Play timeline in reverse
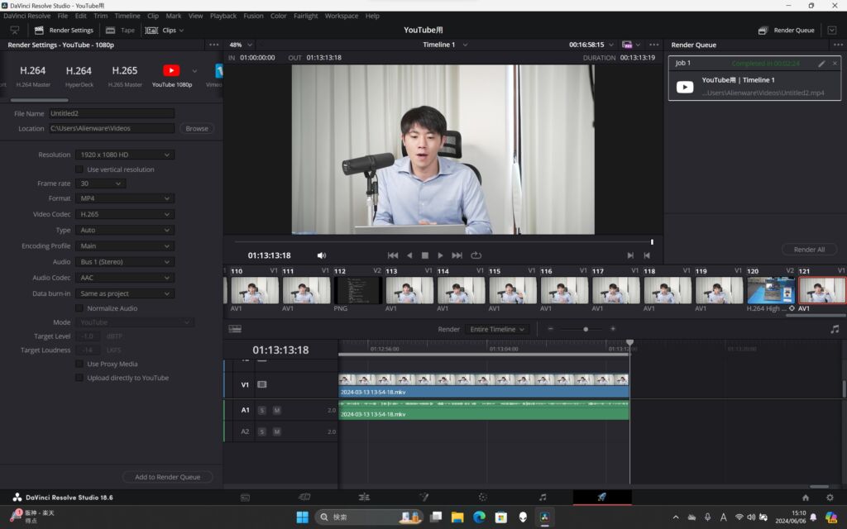 click(x=409, y=255)
